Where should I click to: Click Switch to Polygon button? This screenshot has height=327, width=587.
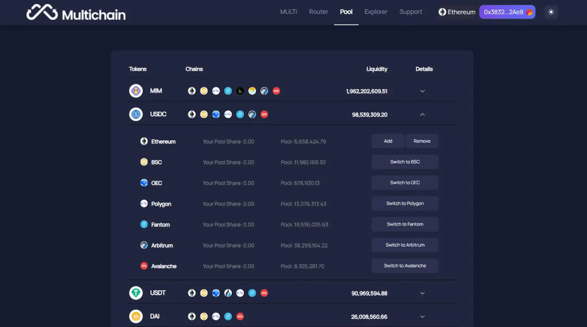pos(405,203)
